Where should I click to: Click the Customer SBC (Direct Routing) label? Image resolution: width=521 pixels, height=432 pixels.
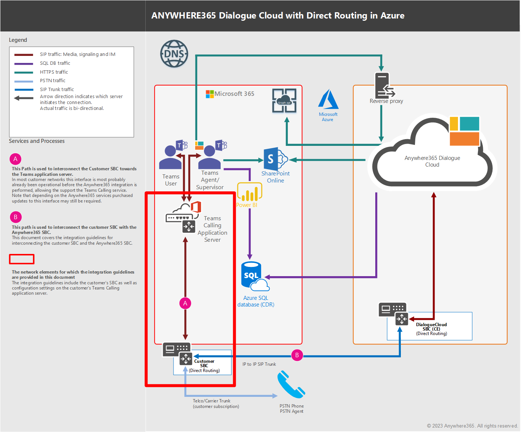(204, 366)
